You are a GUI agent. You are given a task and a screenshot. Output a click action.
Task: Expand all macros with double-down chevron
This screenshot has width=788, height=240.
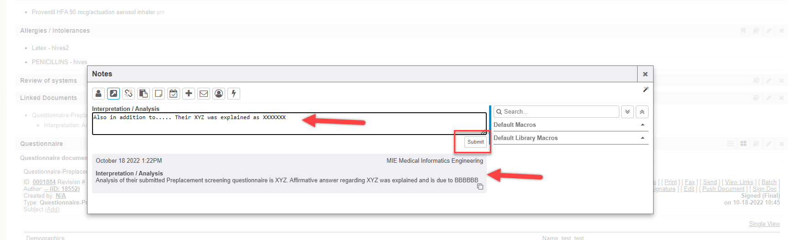tap(628, 112)
